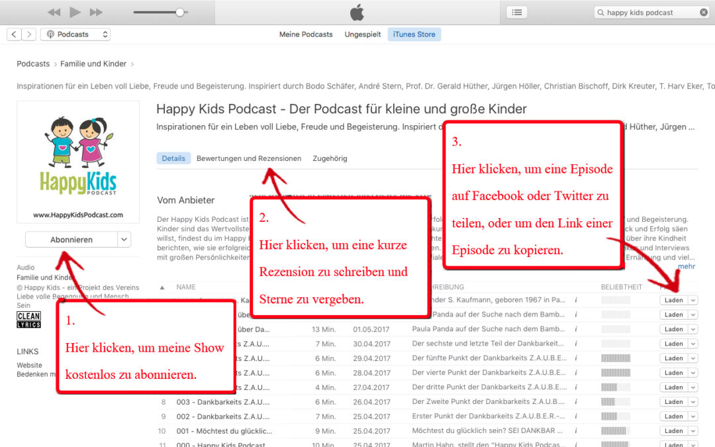Adjust the volume slider knob

[x=180, y=13]
